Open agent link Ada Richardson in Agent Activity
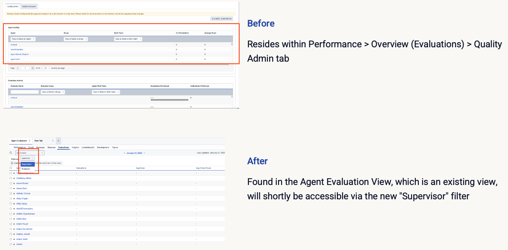 tap(17, 49)
